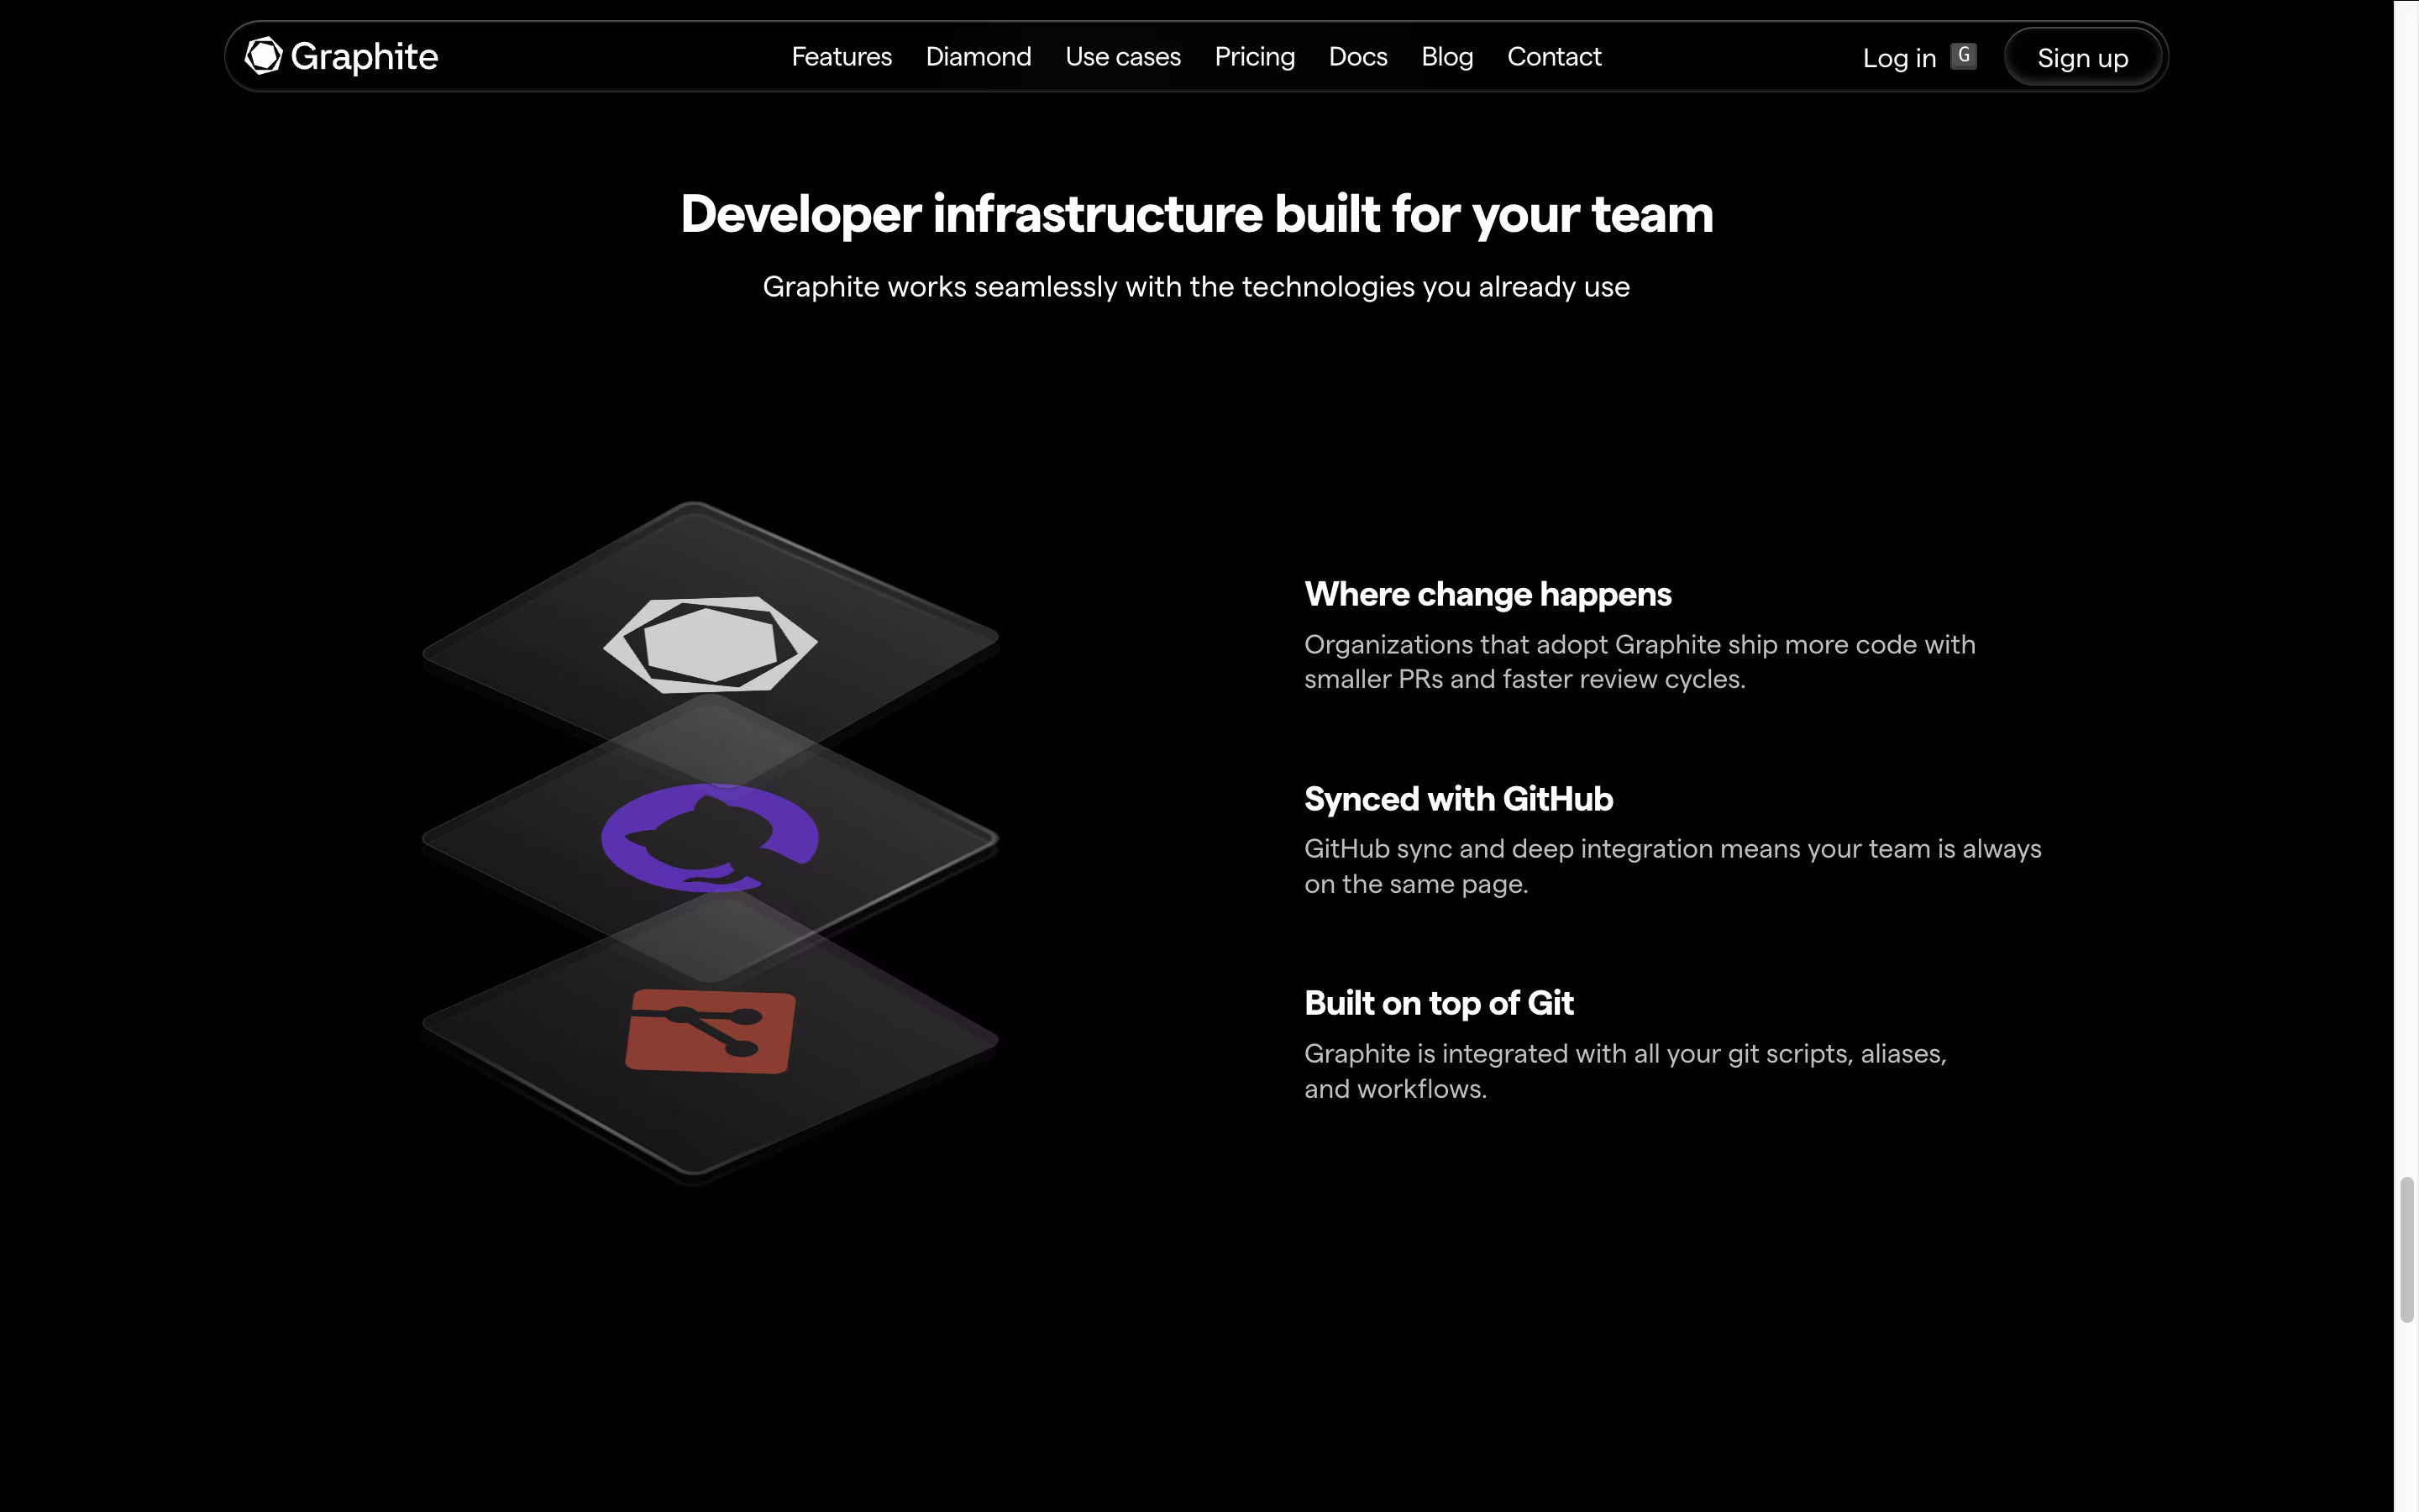This screenshot has height=1512, width=2419.
Task: Open the Features menu item
Action: pos(842,57)
